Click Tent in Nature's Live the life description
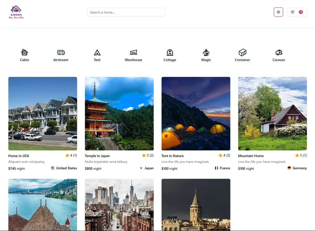Viewport: 315px width, 231px height. (185, 162)
